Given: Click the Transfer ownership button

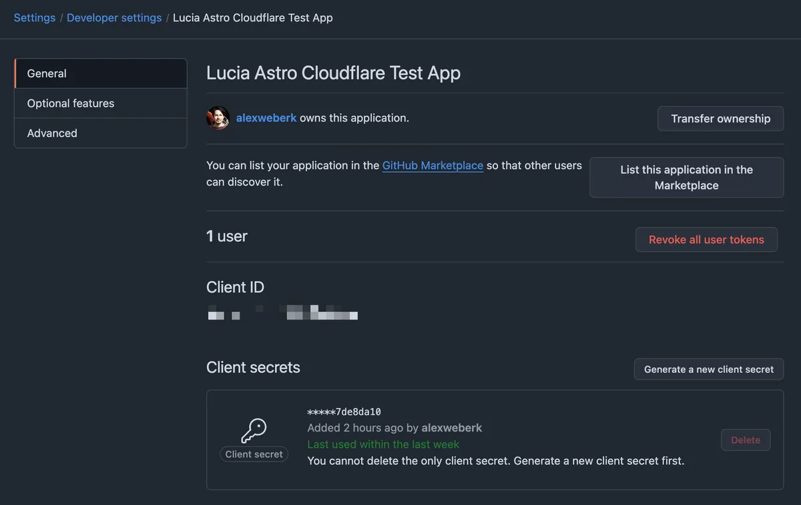Looking at the screenshot, I should (720, 118).
